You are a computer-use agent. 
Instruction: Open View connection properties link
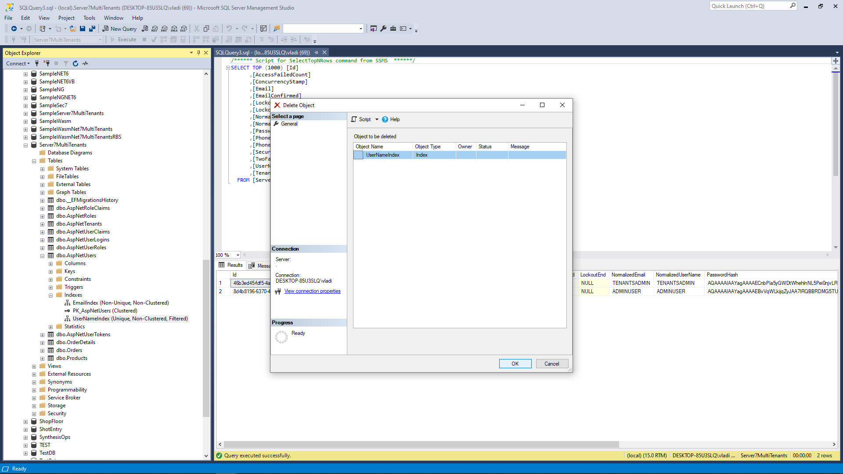pos(312,291)
